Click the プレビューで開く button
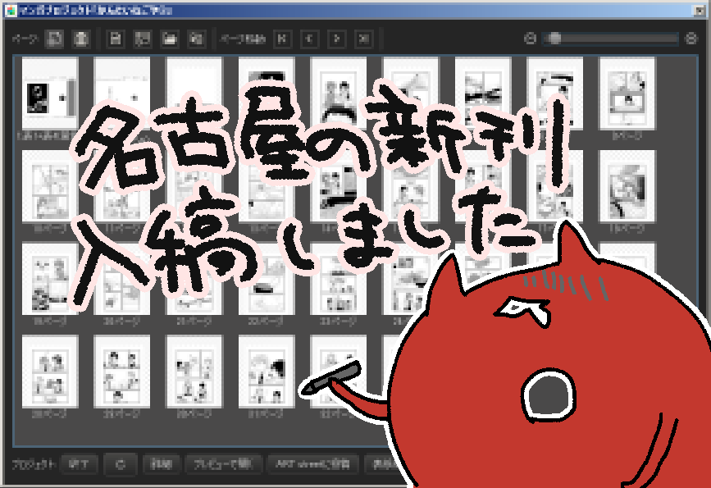The image size is (711, 488). click(x=222, y=464)
